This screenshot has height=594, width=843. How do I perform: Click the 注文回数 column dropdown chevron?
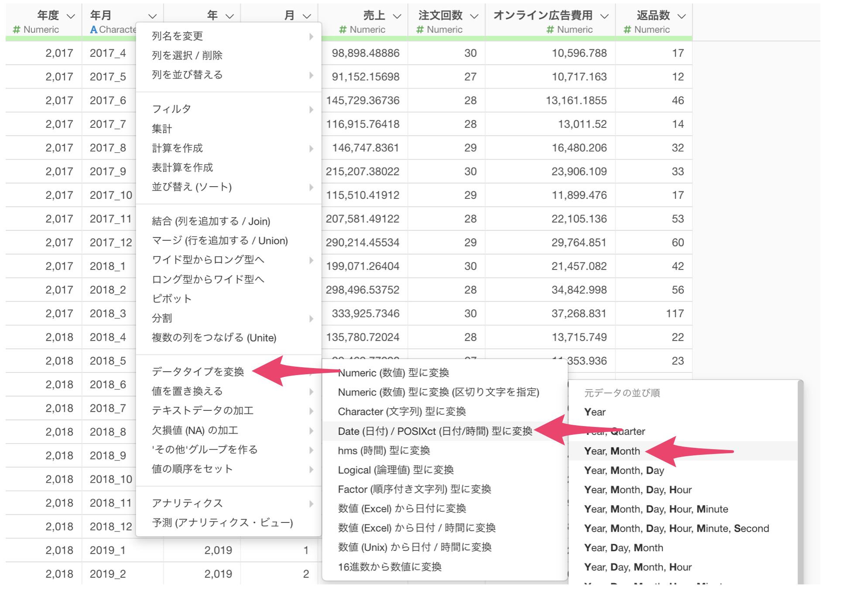474,17
